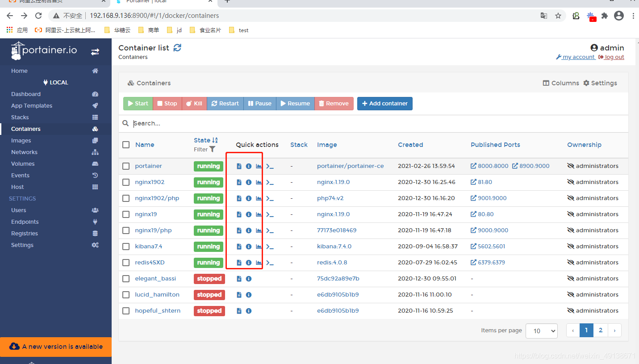
Task: View stats graph for nginx1902 container
Action: 259,182
